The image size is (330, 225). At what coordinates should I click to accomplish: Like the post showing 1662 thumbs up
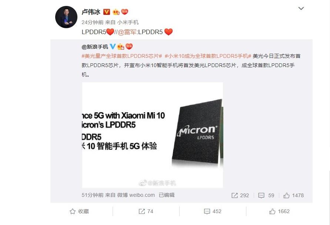pyautogui.click(x=279, y=211)
